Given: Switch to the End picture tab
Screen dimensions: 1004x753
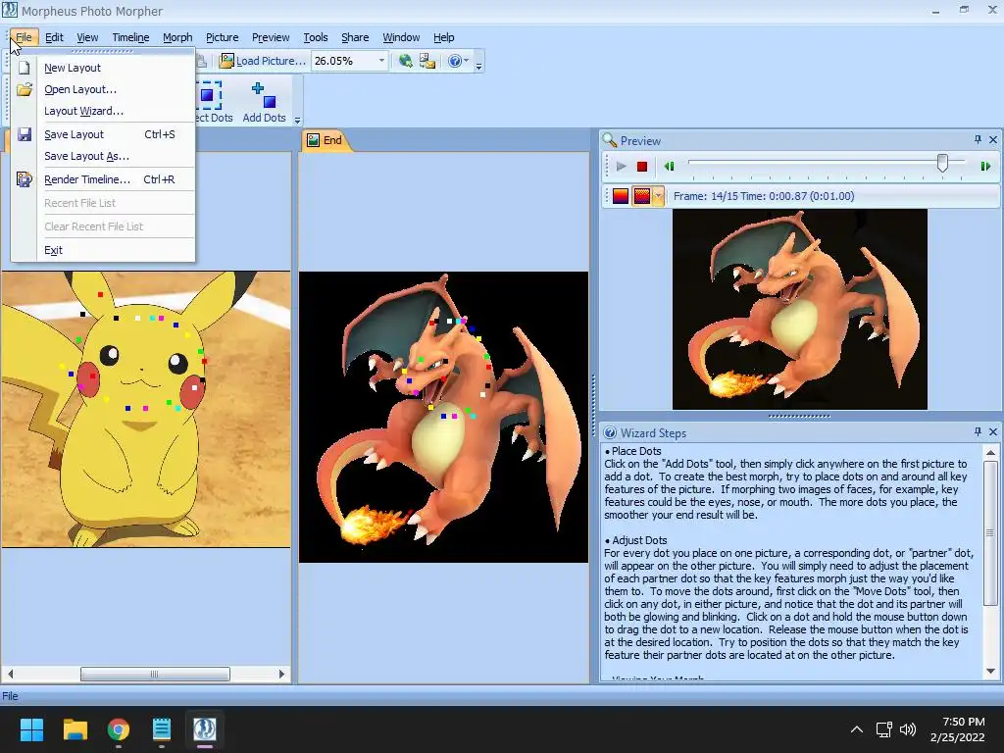Looking at the screenshot, I should [326, 140].
